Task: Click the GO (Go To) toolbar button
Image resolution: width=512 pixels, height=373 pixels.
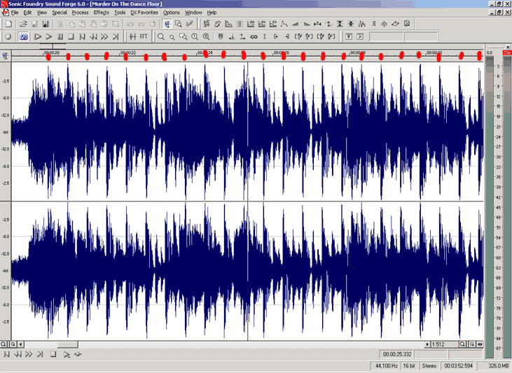Action: pos(254,37)
